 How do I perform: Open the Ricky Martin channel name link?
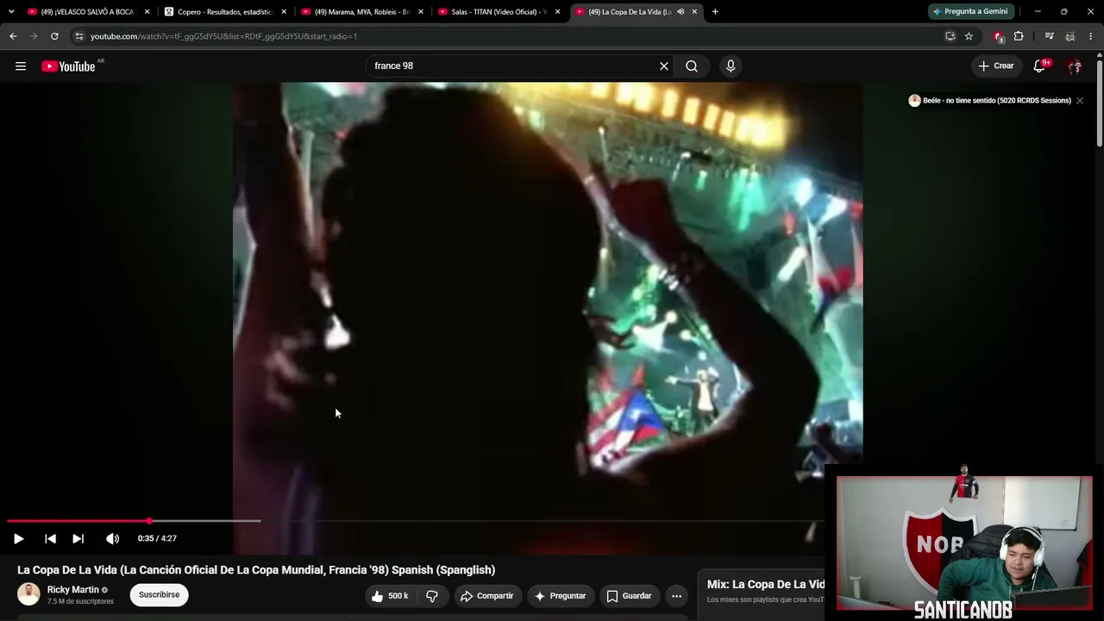click(72, 590)
